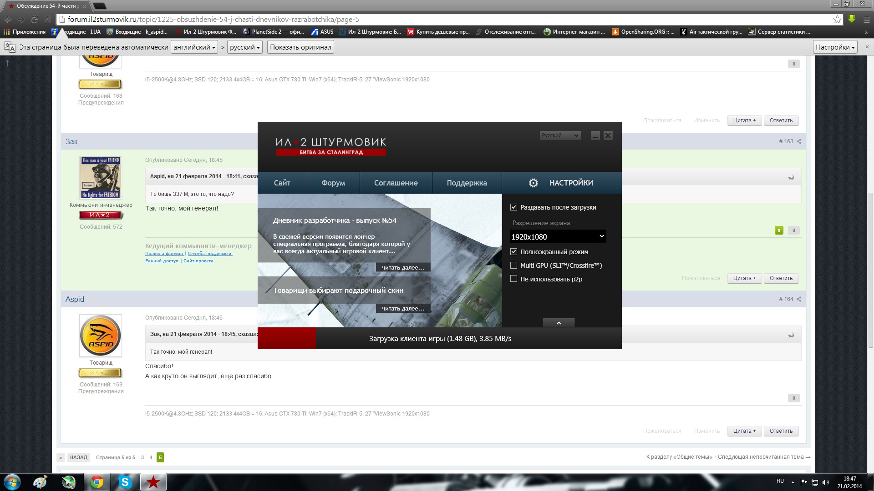874x491 pixels.
Task: Toggle Полноэкранный режим checkbox
Action: (513, 252)
